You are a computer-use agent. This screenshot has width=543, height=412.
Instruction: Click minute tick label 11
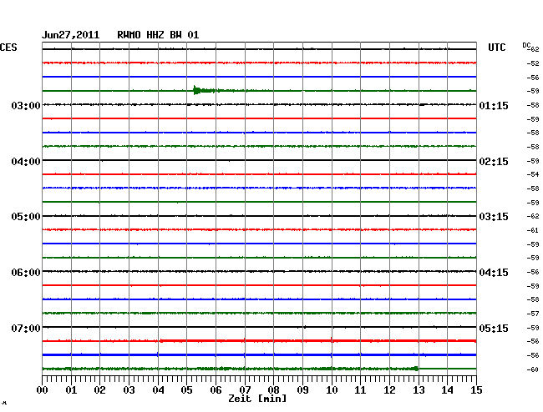click(360, 389)
